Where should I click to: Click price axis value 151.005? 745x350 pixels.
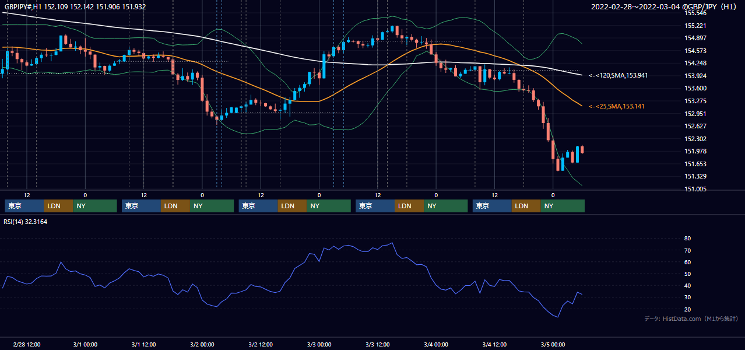click(695, 189)
